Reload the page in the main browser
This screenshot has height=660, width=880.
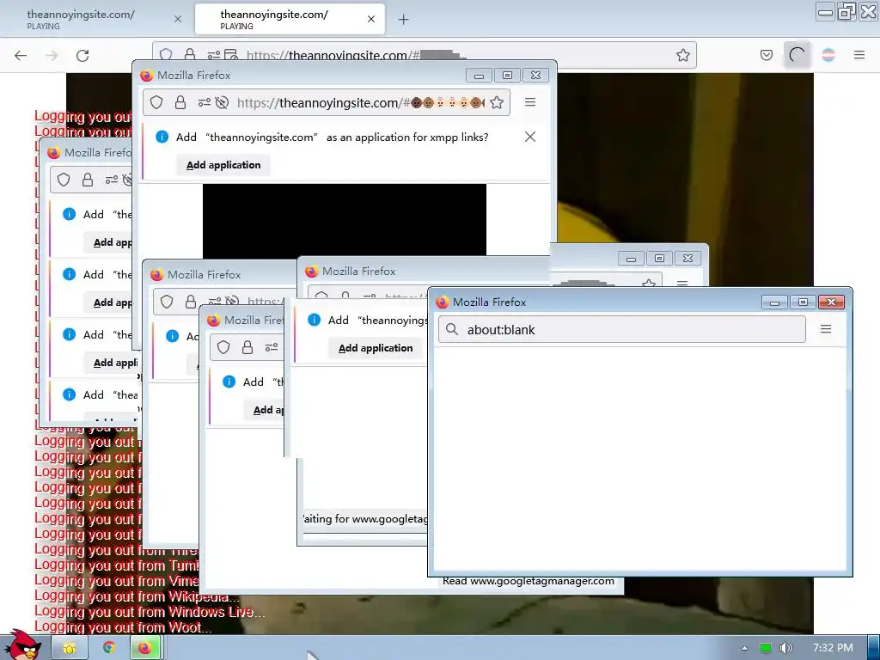click(x=82, y=56)
